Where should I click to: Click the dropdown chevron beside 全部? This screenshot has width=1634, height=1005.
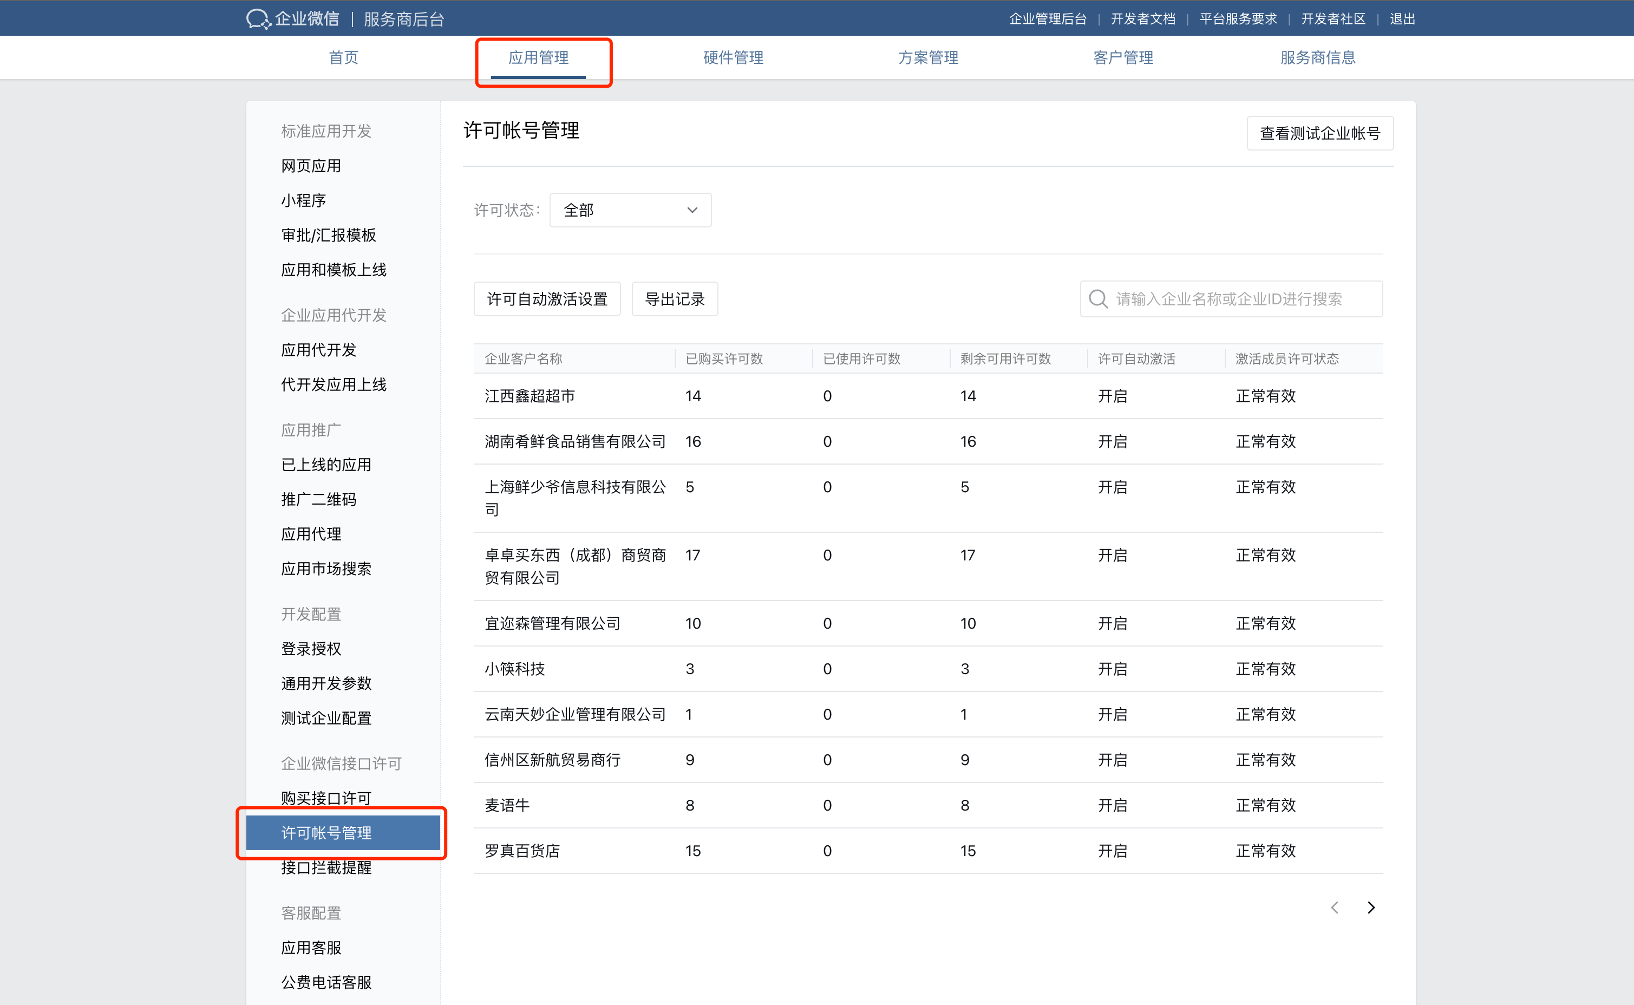[x=692, y=210]
